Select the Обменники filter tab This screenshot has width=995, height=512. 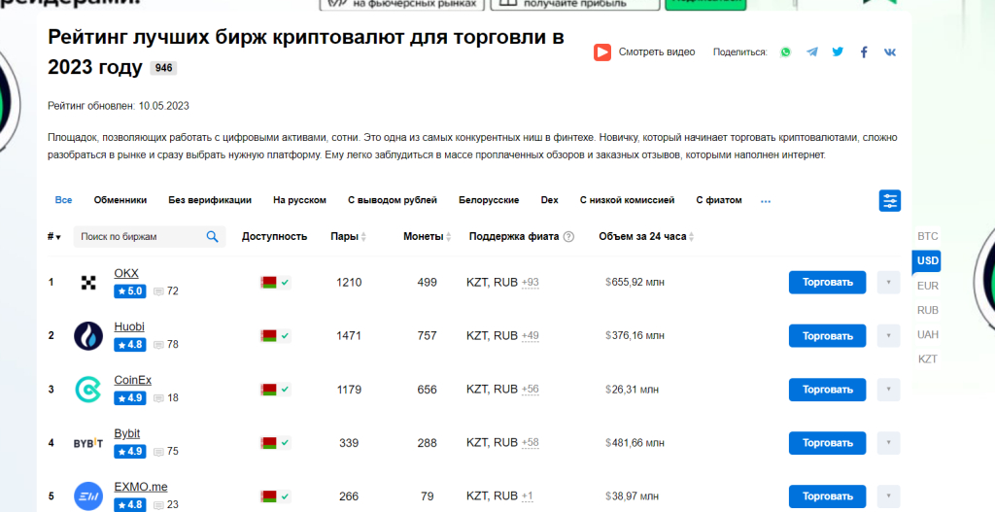[x=120, y=200]
